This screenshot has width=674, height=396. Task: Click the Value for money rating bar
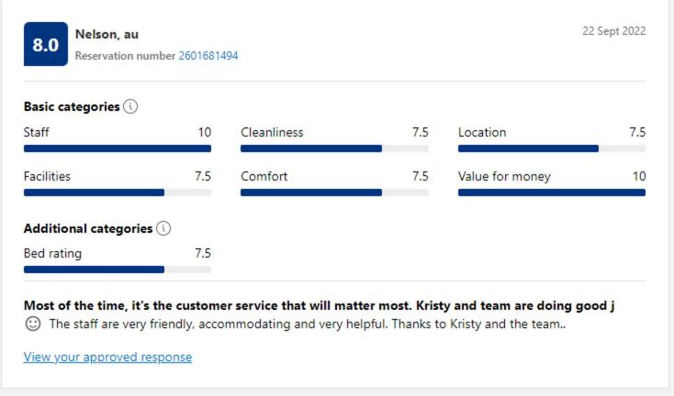[551, 192]
